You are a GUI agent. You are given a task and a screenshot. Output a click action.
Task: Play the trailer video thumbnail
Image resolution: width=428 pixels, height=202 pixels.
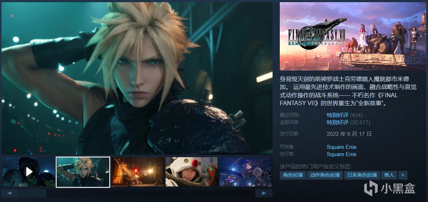tap(29, 172)
